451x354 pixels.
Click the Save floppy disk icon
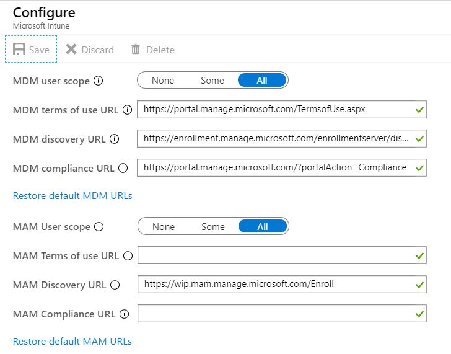pos(19,49)
